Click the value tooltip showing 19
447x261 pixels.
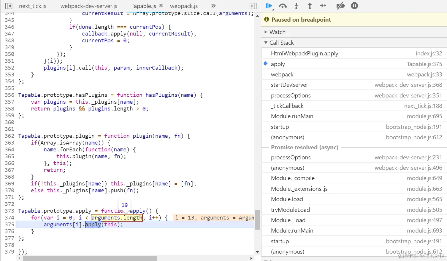125,205
